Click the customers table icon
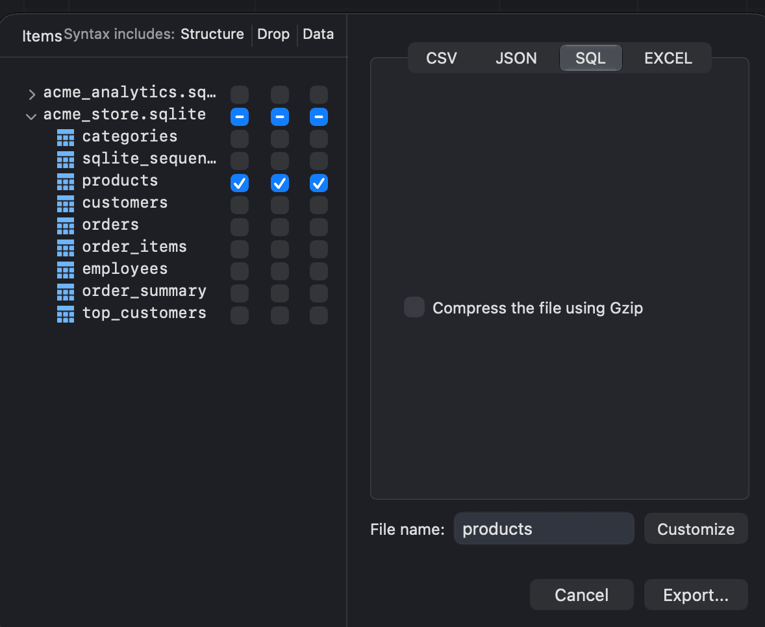Viewport: 765px width, 627px height. (x=66, y=204)
